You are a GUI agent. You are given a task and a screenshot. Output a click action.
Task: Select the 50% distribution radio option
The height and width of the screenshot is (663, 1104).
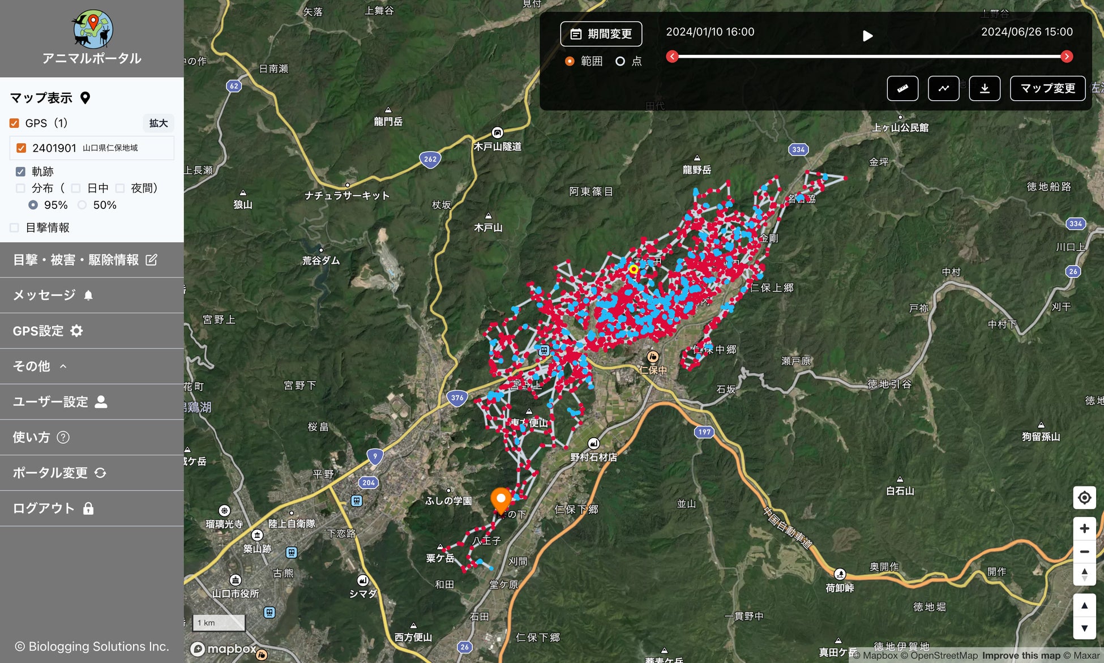(83, 205)
